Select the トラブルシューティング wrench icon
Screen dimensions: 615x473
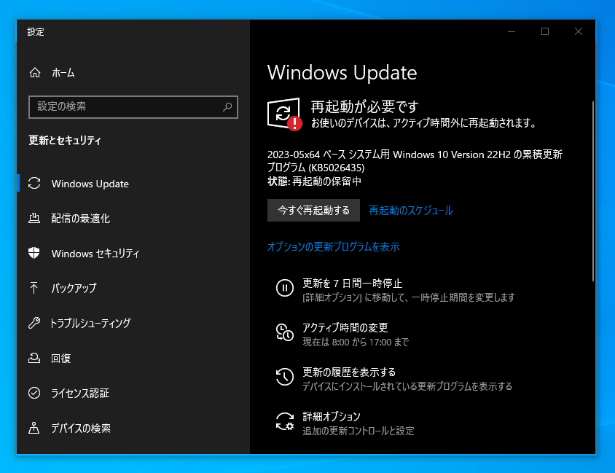pyautogui.click(x=34, y=324)
